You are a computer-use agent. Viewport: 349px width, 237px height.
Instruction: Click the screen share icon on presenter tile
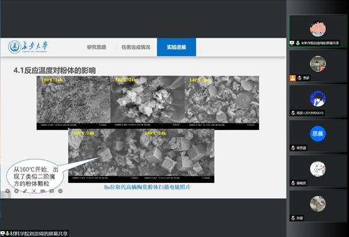pos(292,43)
